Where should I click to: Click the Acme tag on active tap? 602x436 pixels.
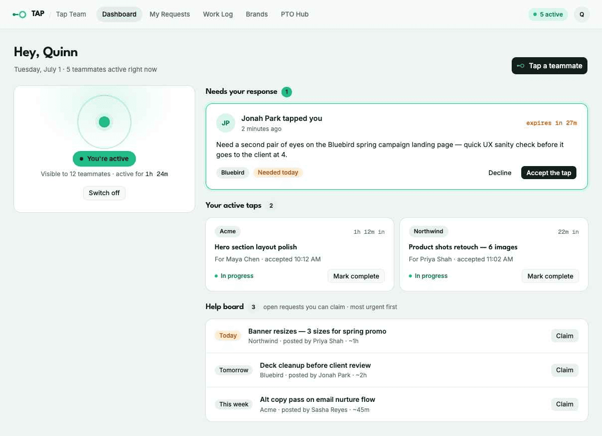point(228,231)
